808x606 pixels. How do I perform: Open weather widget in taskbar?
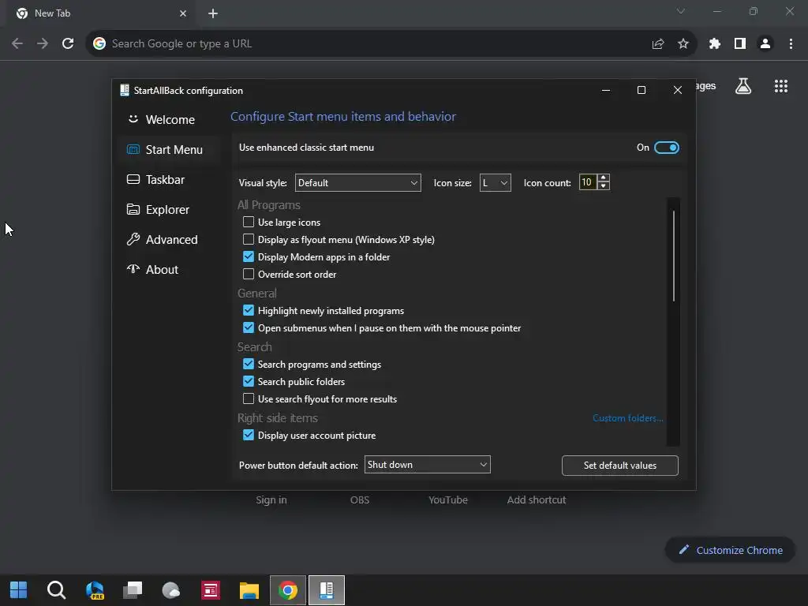[x=171, y=590]
